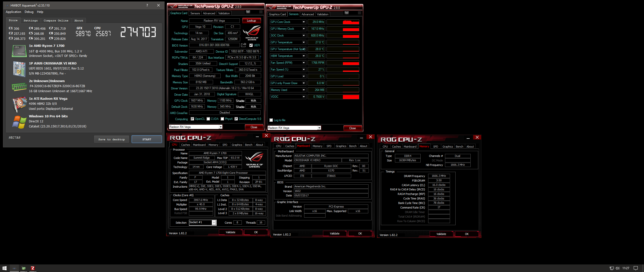Click the GPU Core Clock sensor graph

[343, 22]
